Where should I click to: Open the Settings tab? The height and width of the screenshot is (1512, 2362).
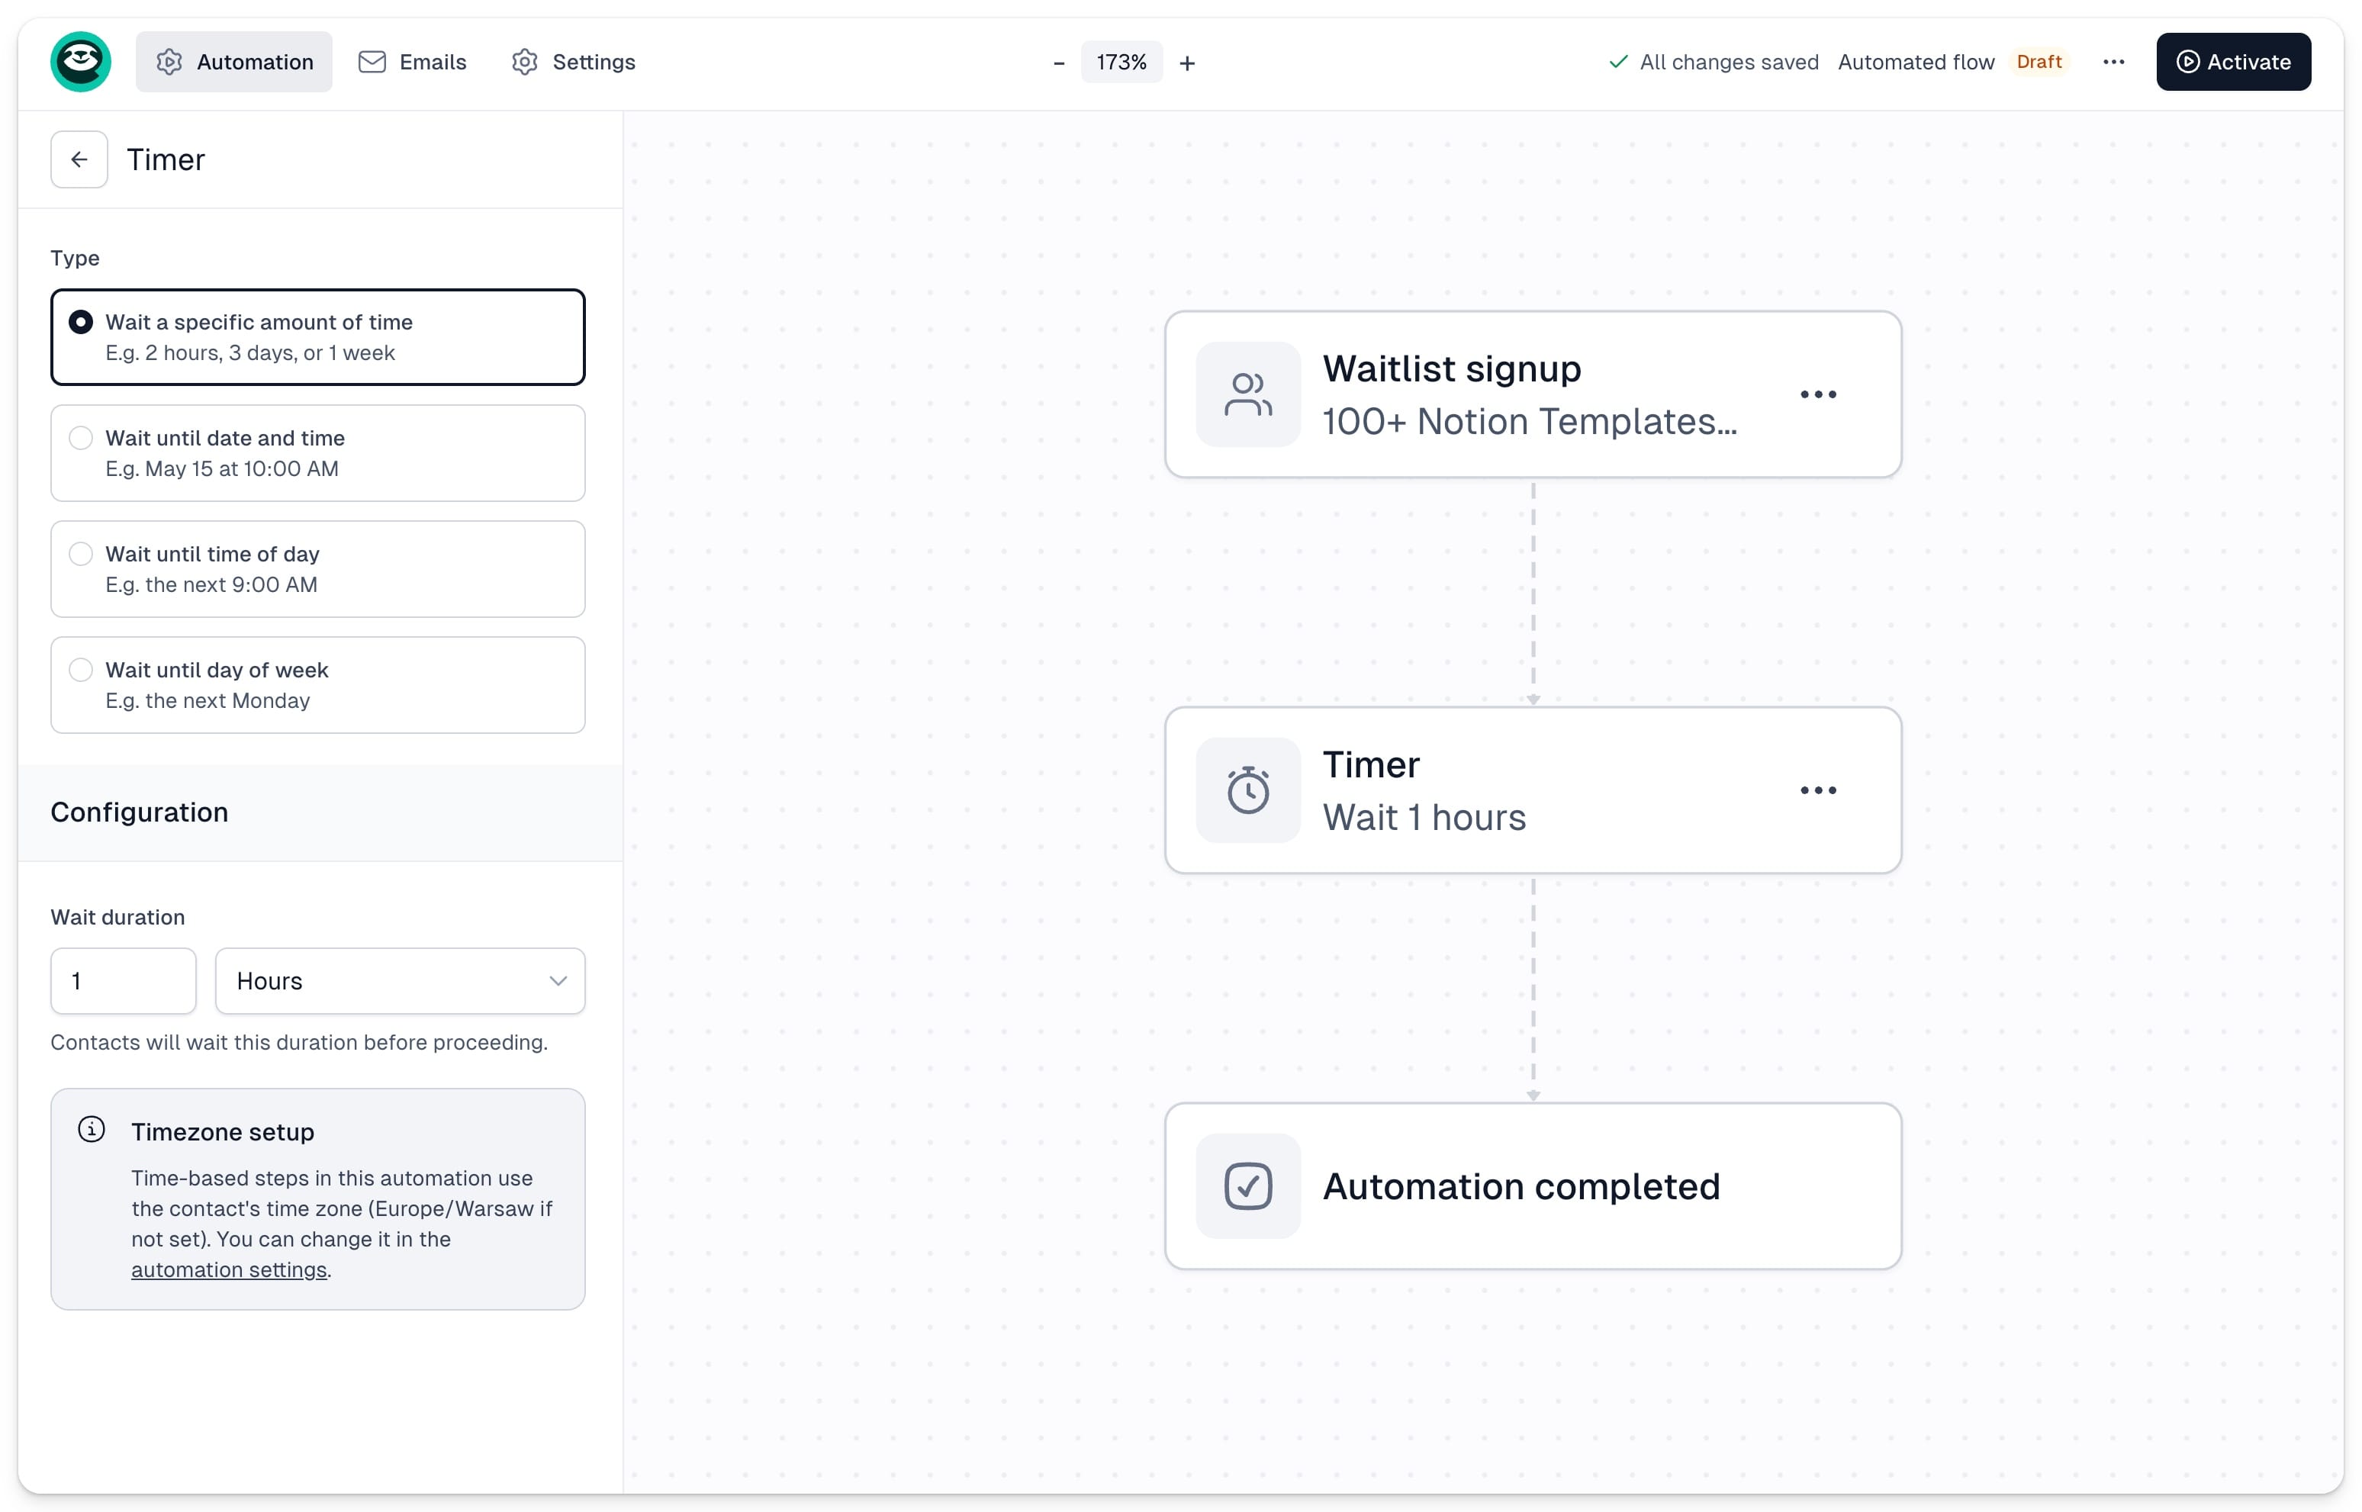(x=573, y=62)
